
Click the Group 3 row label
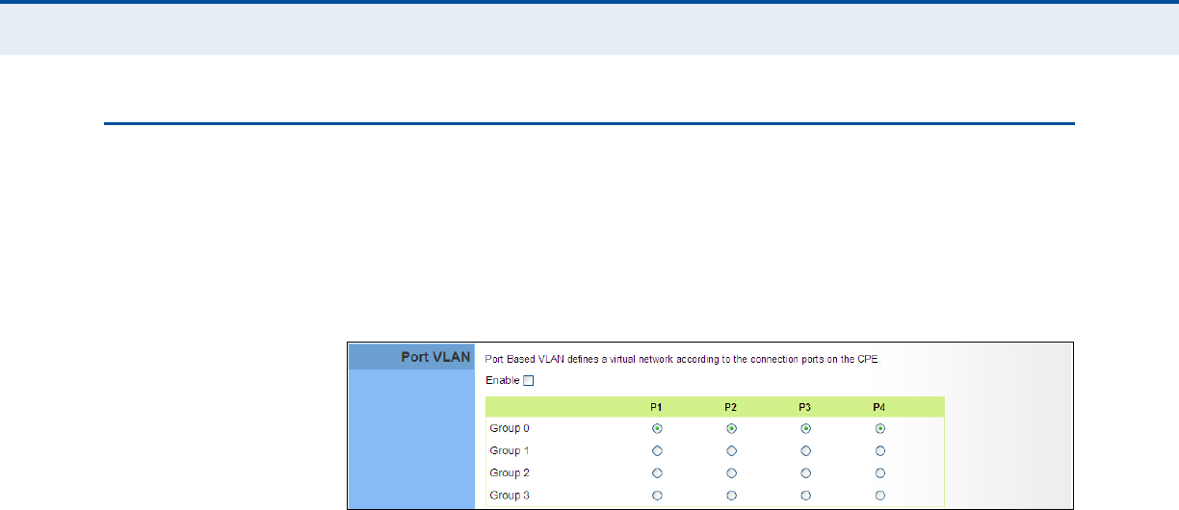pos(510,496)
